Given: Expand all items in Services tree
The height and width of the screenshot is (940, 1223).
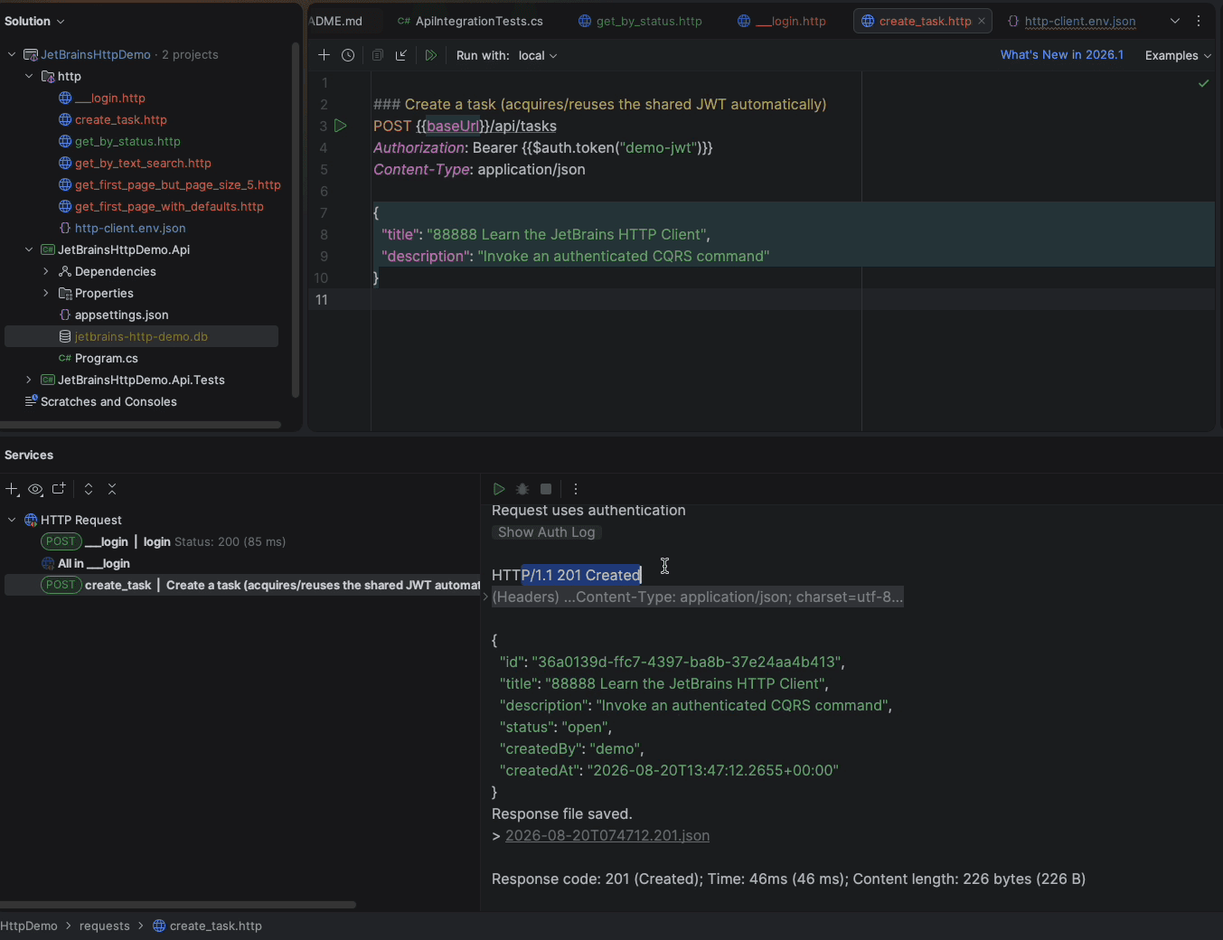Looking at the screenshot, I should tap(89, 489).
